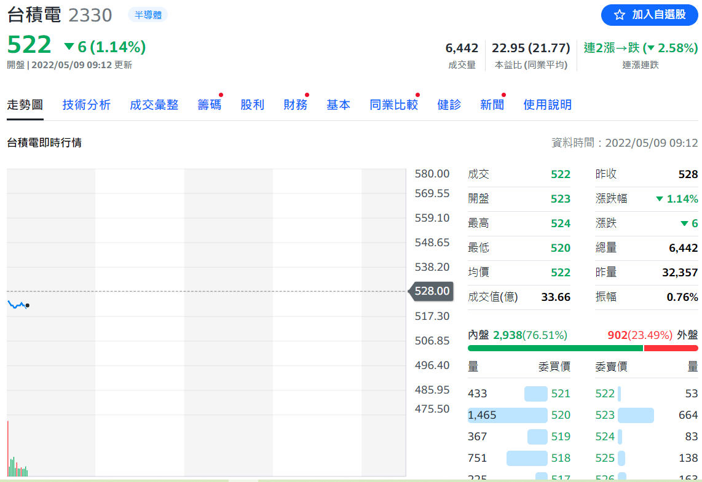View the 同業比較 tab
Image resolution: width=702 pixels, height=482 pixels.
(x=393, y=105)
